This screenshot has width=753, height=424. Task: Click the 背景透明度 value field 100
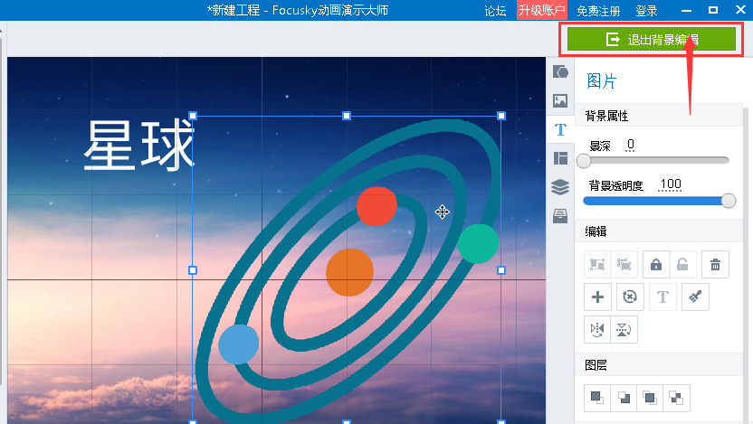pos(671,184)
